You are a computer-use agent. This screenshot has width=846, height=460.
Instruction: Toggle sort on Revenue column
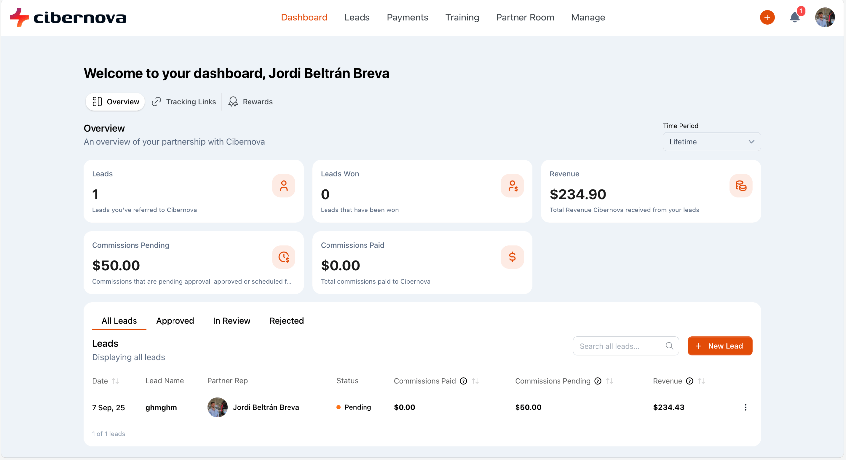tap(701, 381)
